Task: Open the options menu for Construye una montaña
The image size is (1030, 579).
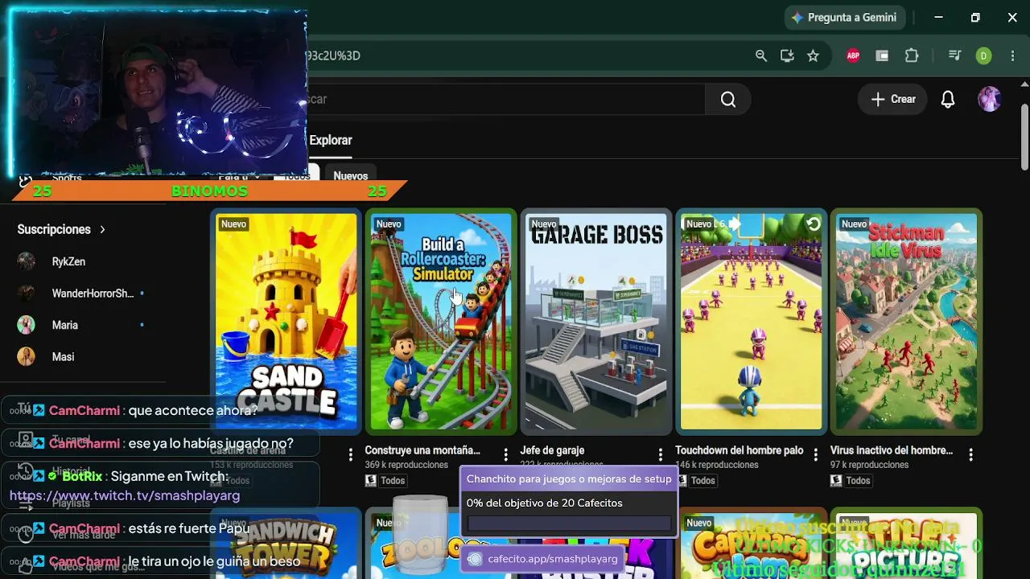Action: pos(505,455)
